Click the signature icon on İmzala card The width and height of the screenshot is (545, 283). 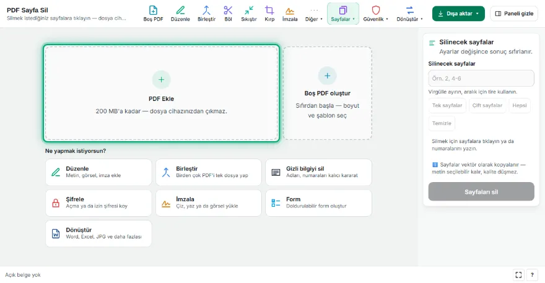(166, 204)
